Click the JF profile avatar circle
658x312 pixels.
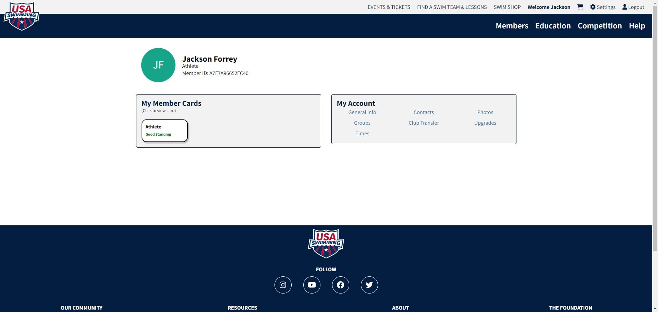tap(158, 65)
